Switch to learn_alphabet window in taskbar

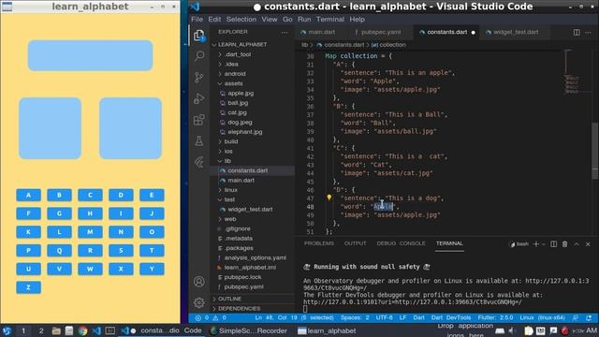pos(327,330)
